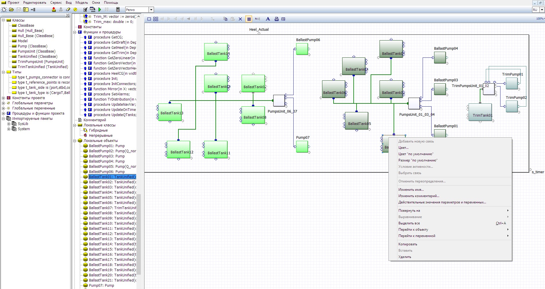Open the RU language dropdown
Image resolution: width=545 pixels, height=289 pixels.
click(x=542, y=10)
